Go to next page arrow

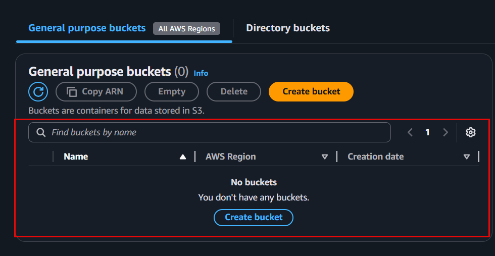tap(445, 132)
